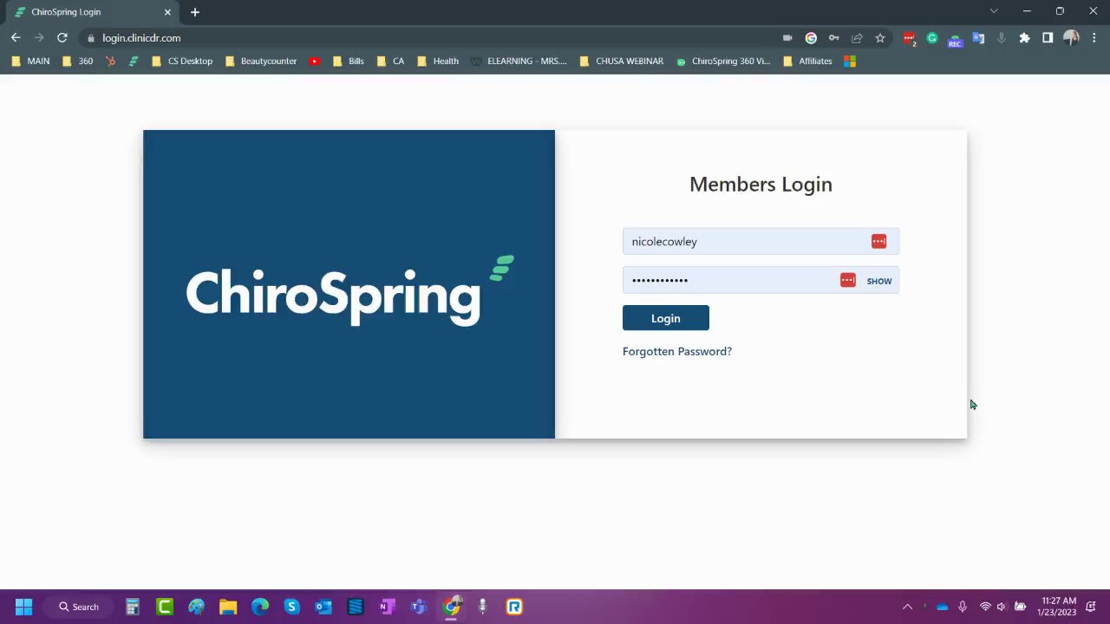
Task: Open the Windows Start menu
Action: click(23, 607)
